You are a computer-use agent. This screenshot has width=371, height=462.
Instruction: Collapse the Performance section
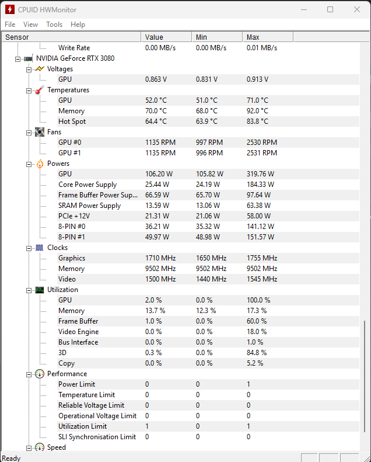click(29, 375)
